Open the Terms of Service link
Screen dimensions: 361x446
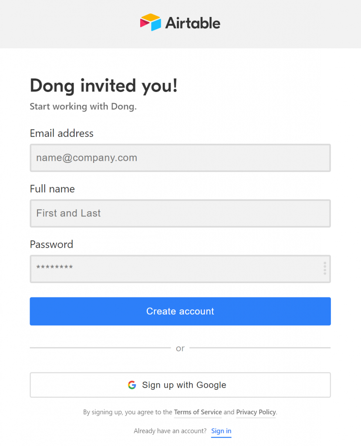point(198,412)
